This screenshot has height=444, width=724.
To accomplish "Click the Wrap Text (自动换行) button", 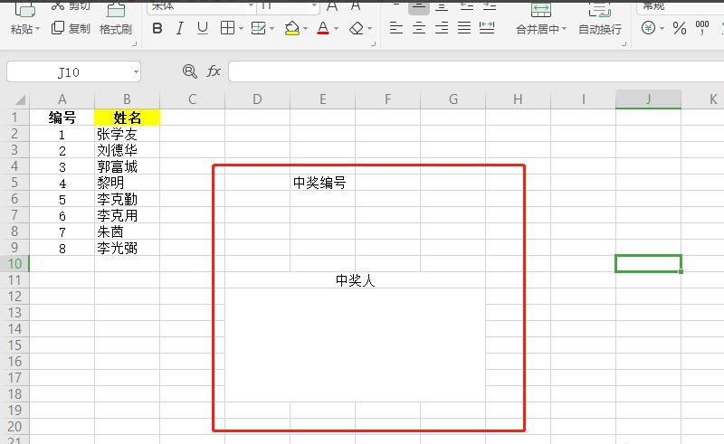I will (x=599, y=29).
